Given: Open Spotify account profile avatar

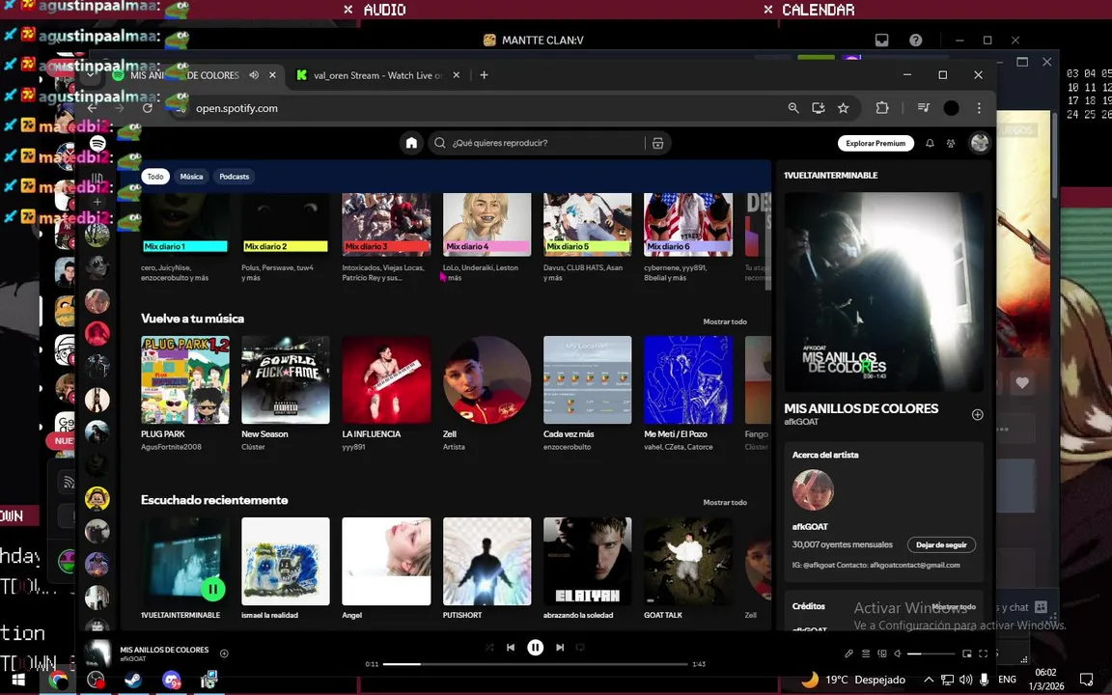Looking at the screenshot, I should tap(980, 143).
